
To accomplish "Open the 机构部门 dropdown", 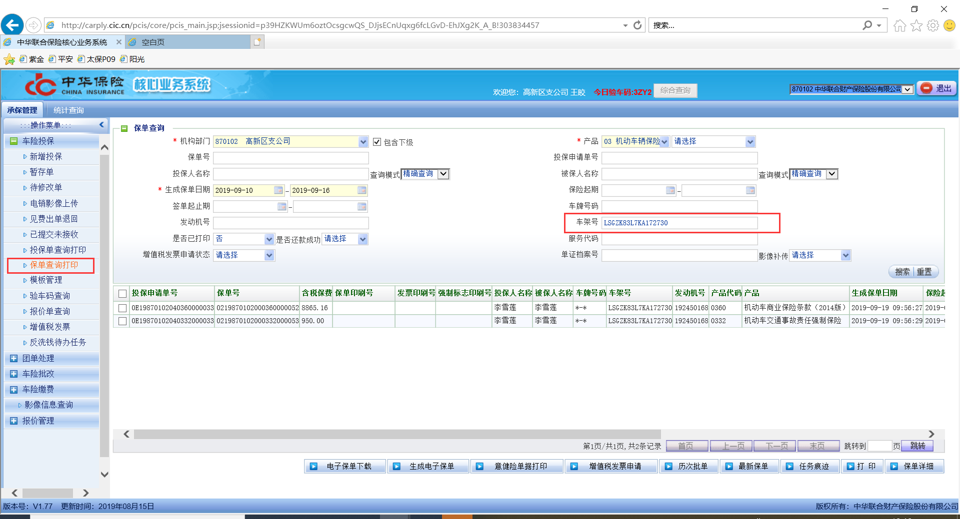I will (x=363, y=142).
